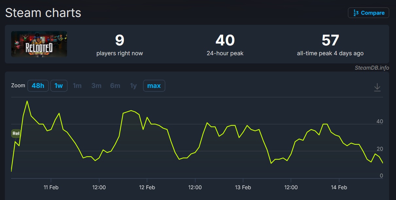Click the '40' 24-hour peak value

click(225, 41)
